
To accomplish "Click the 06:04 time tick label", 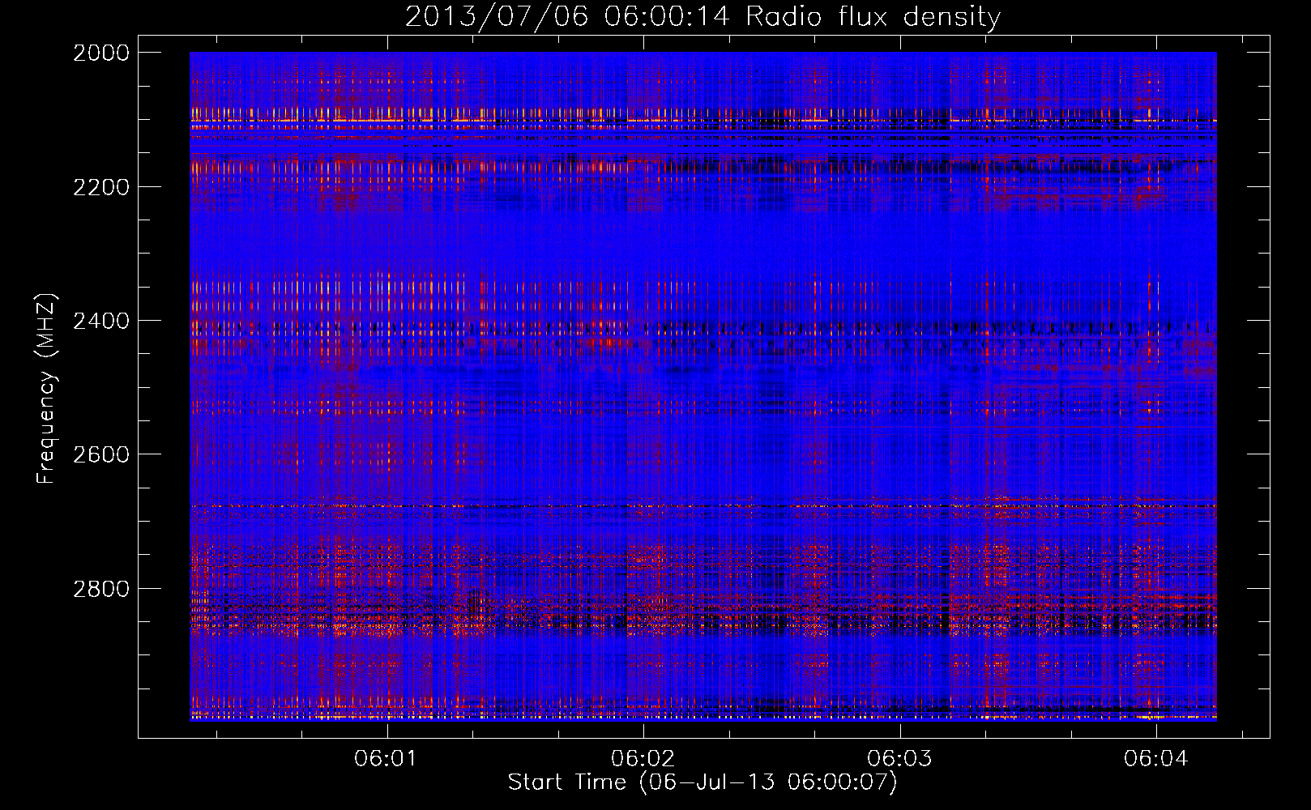I will click(1155, 758).
